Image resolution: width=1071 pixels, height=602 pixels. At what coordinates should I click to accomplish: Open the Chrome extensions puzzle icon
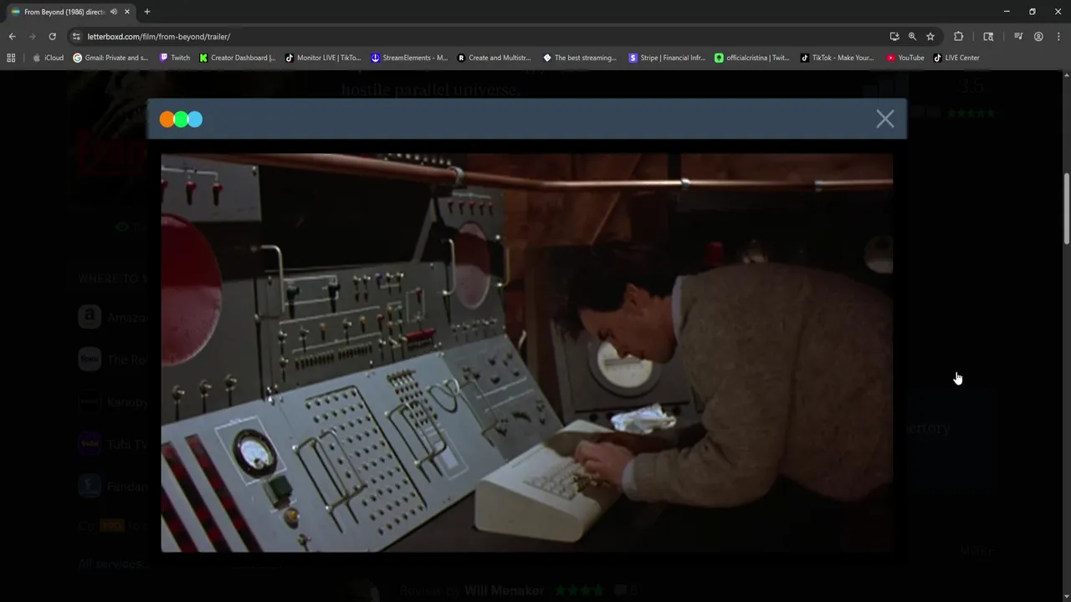[959, 37]
